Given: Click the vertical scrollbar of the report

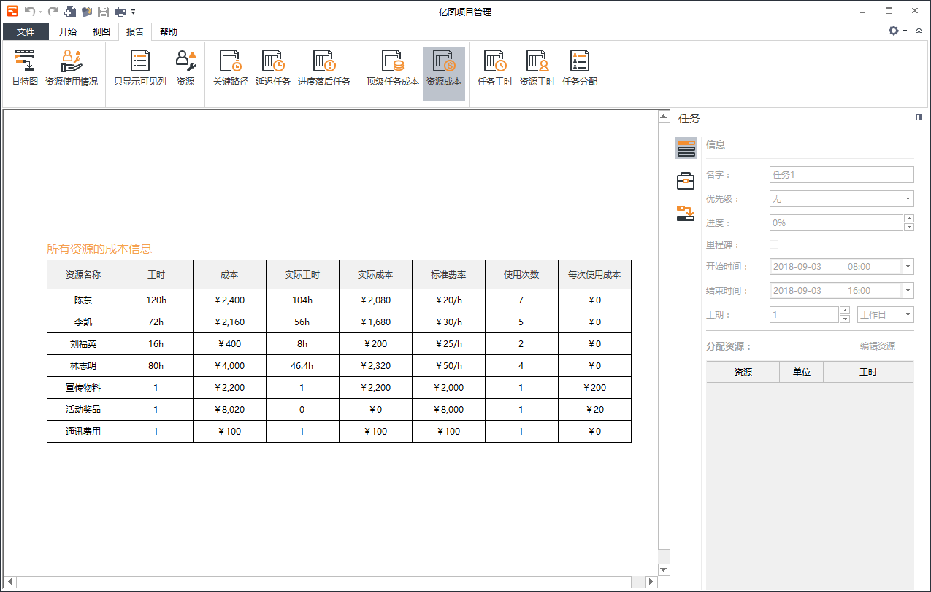Looking at the screenshot, I should click(x=664, y=335).
